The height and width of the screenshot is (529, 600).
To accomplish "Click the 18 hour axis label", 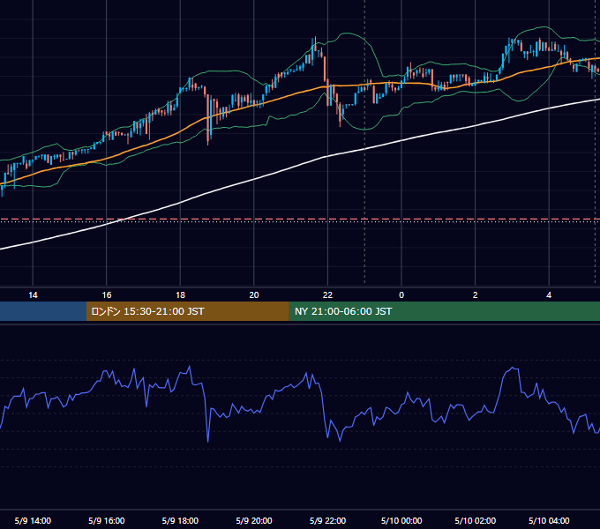I will 180,295.
